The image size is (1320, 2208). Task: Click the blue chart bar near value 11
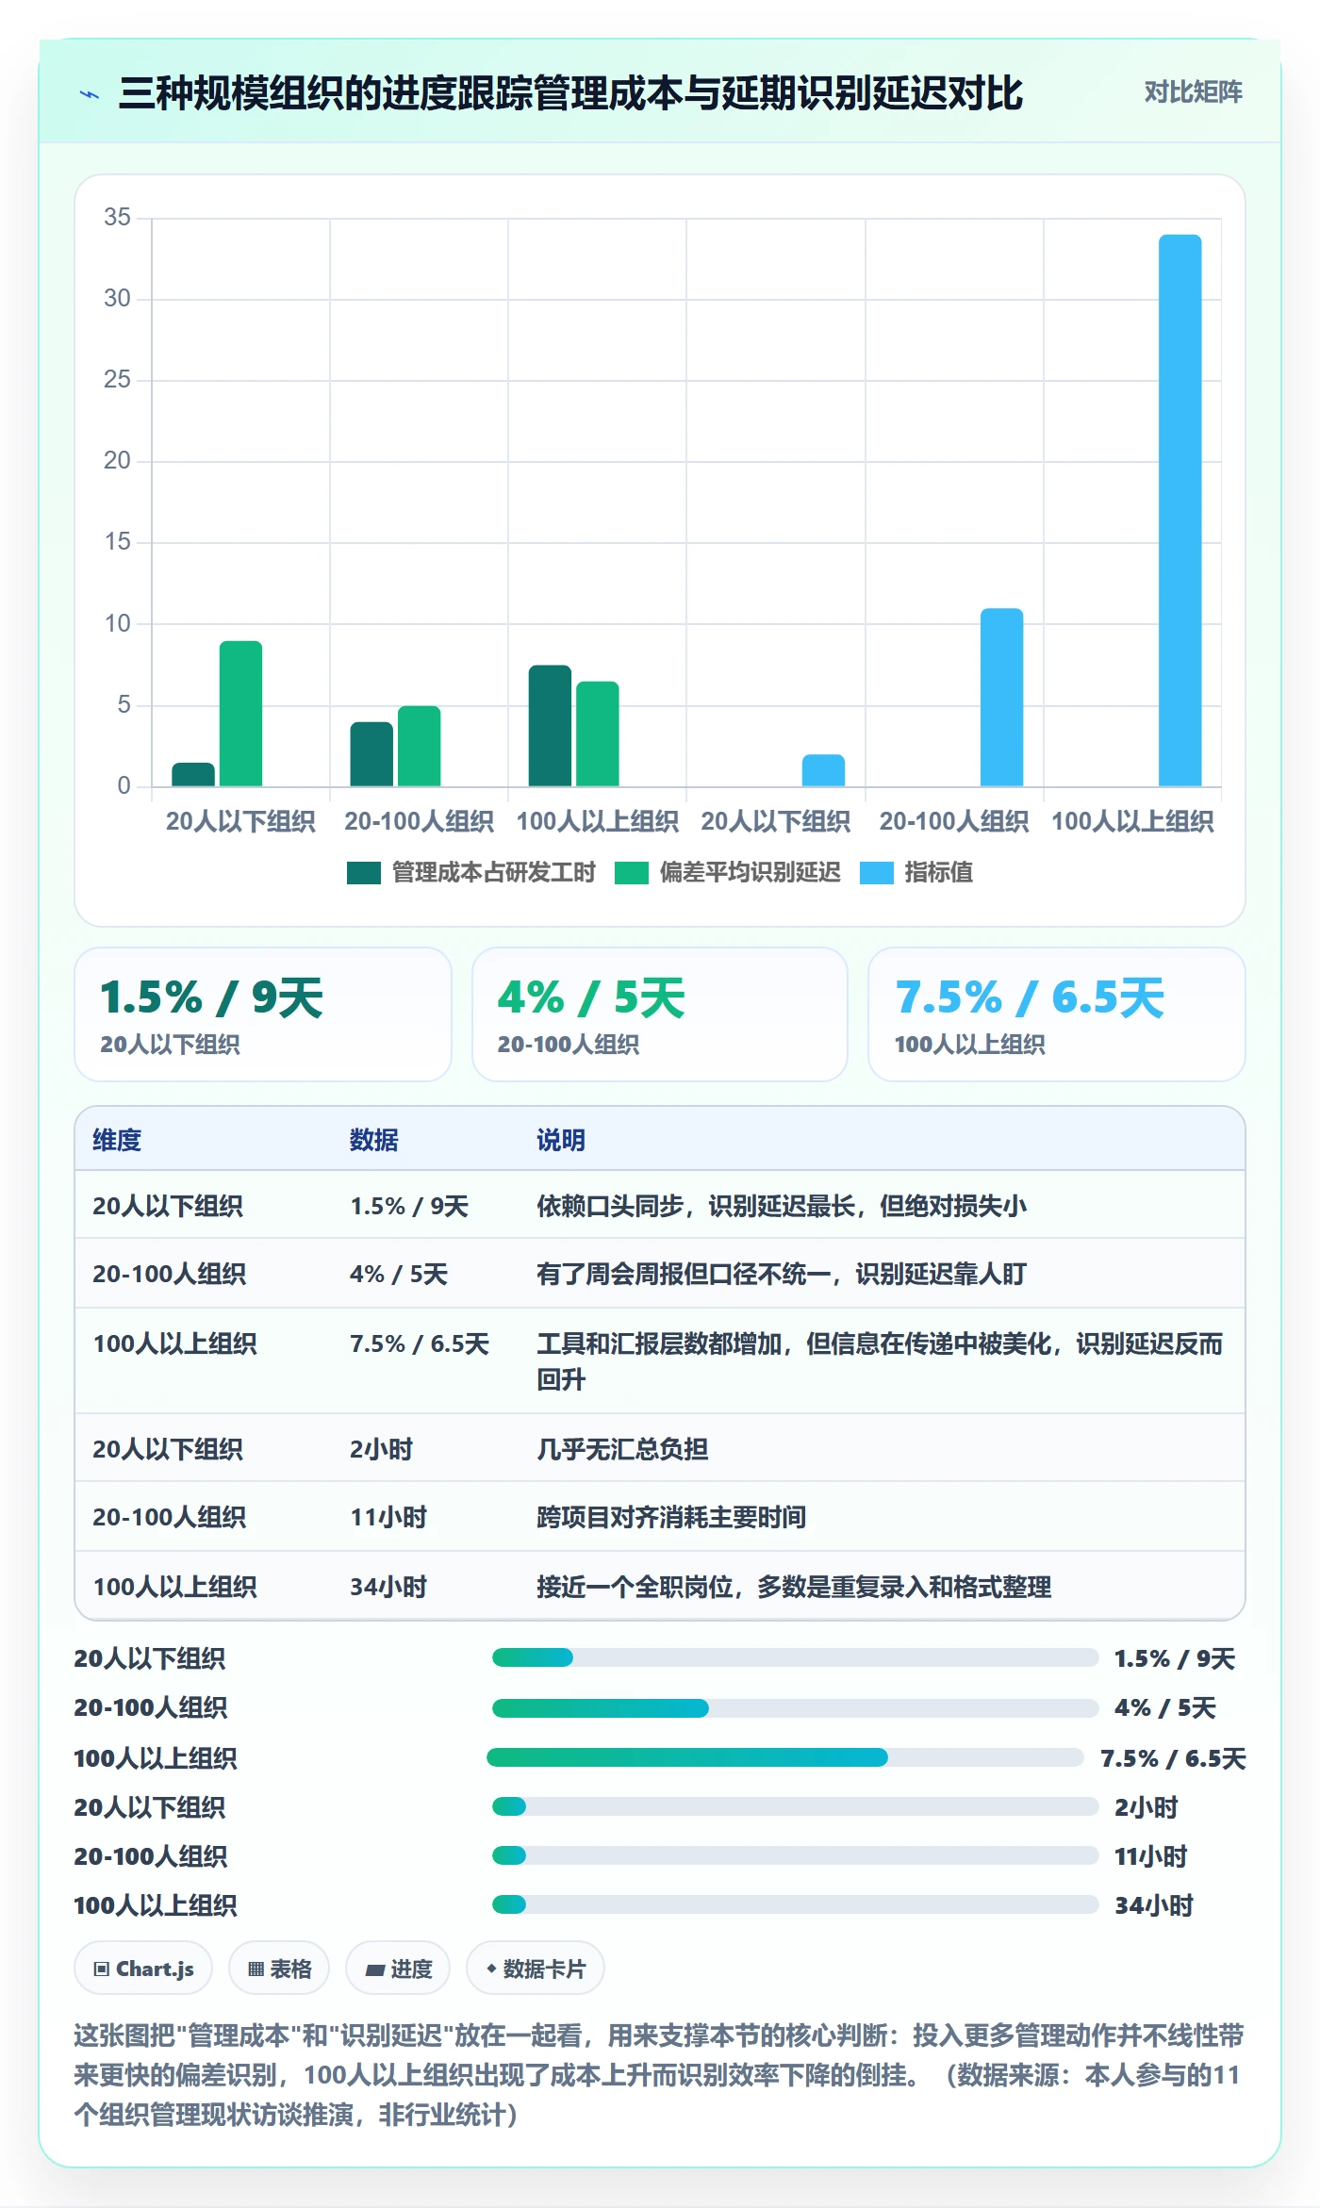(x=1001, y=697)
